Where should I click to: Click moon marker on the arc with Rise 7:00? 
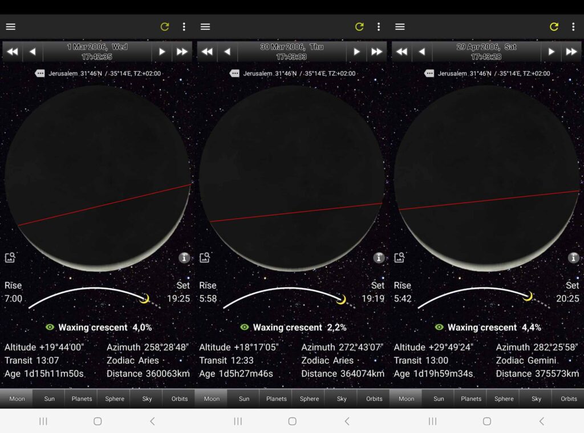145,298
